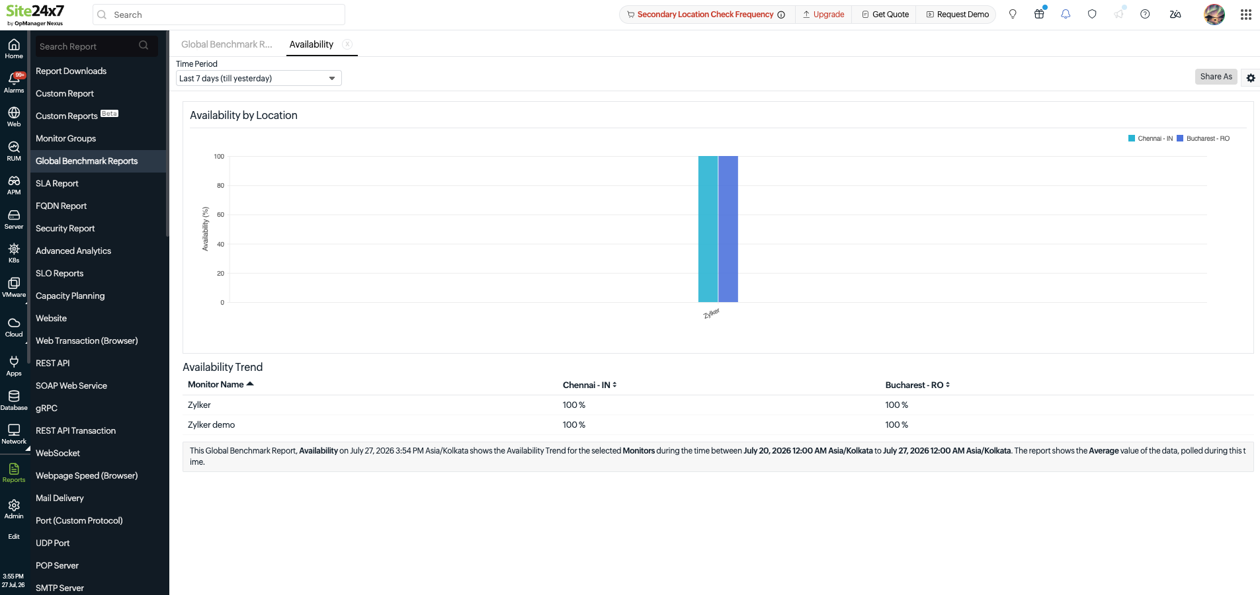Click the shield security icon

tap(1092, 14)
